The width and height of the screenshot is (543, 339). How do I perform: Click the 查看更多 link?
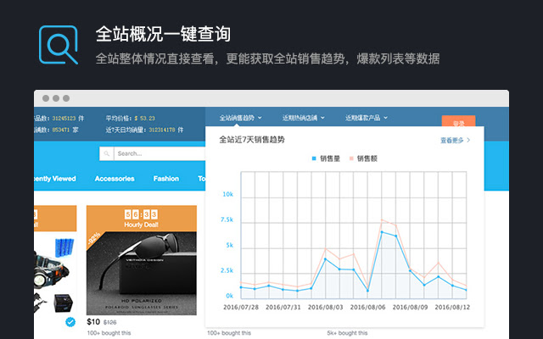(454, 140)
